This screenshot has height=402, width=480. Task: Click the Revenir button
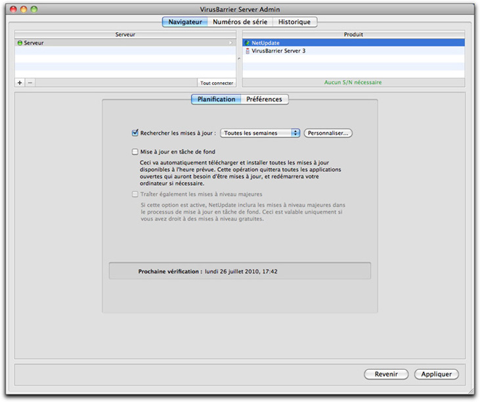[386, 374]
